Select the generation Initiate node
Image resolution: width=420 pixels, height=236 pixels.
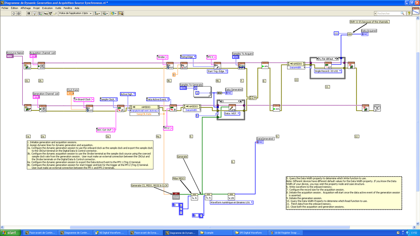click(277, 108)
